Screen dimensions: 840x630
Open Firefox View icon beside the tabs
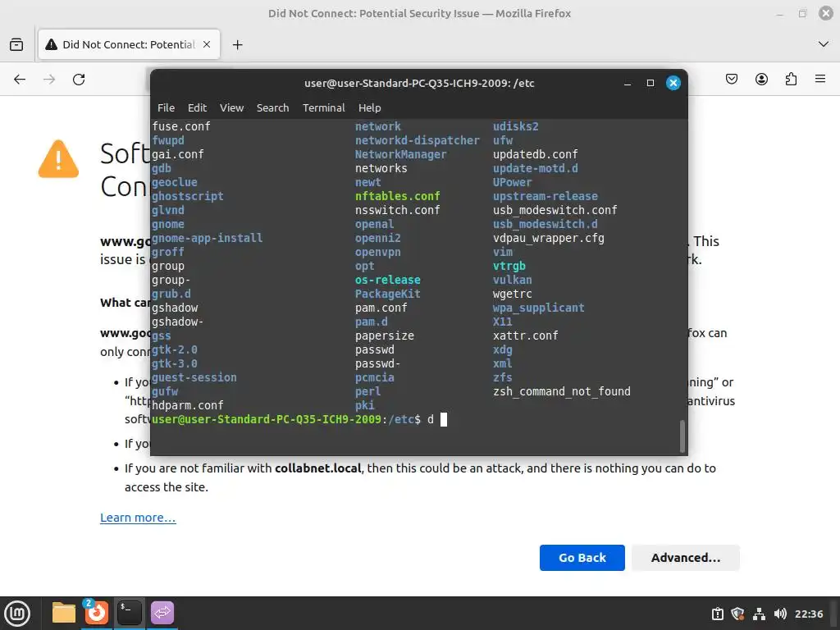click(x=16, y=44)
